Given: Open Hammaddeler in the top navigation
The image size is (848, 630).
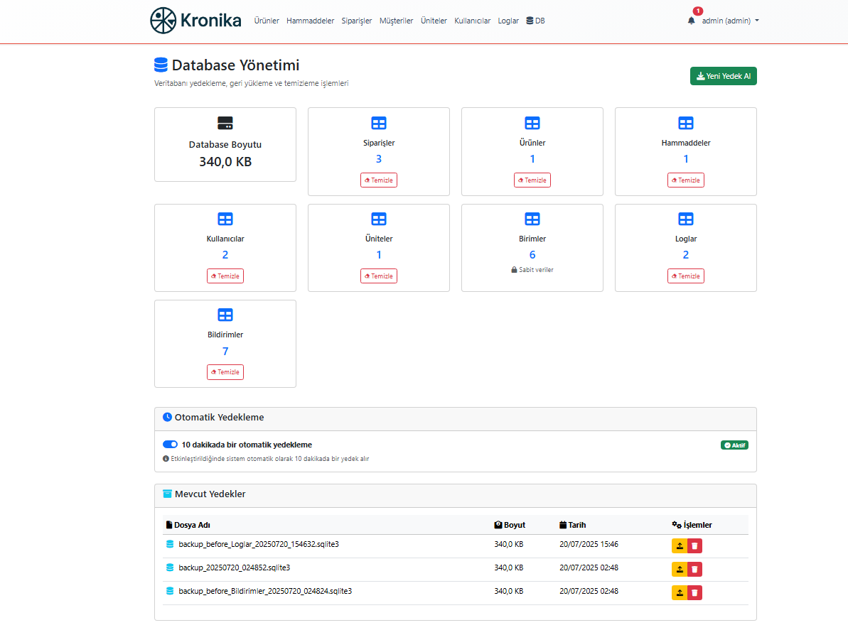Looking at the screenshot, I should click(310, 21).
